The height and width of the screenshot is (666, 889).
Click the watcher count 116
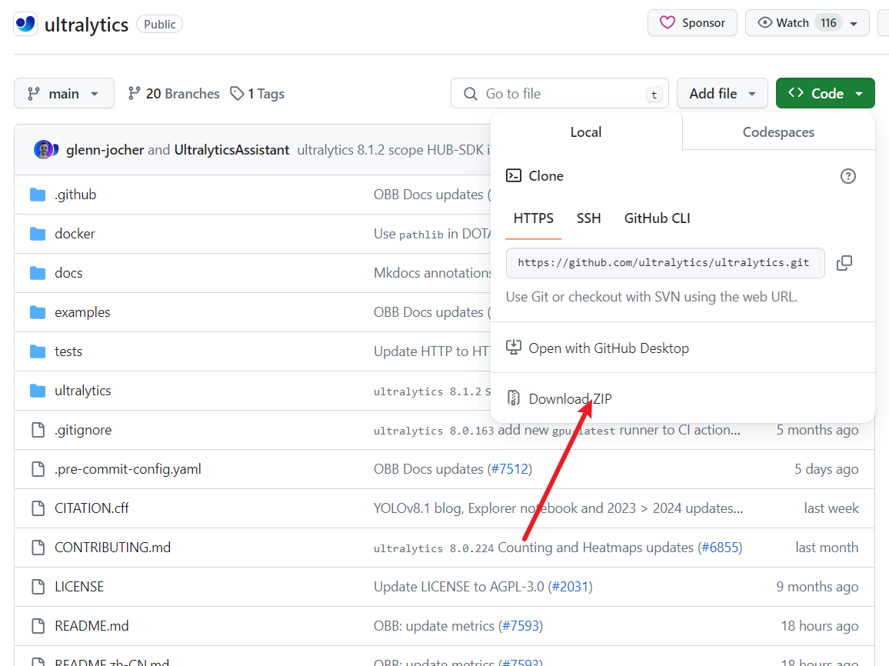[828, 22]
